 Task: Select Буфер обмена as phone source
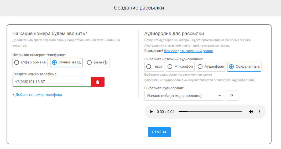tap(30, 62)
